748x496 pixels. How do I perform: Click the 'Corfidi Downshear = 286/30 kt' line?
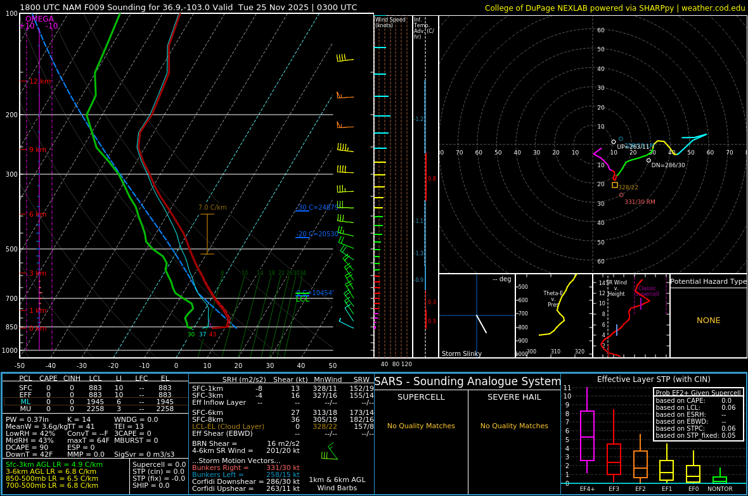pyautogui.click(x=246, y=481)
